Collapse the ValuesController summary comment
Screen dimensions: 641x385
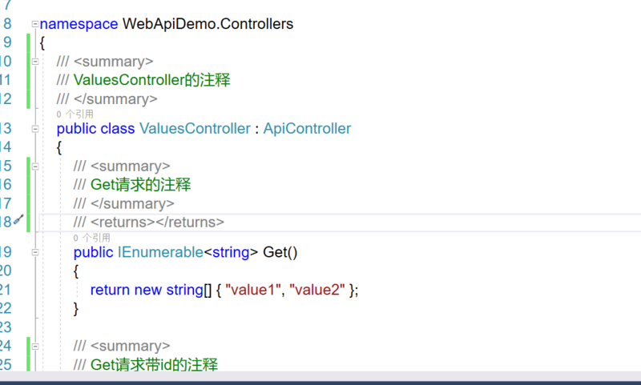(x=35, y=61)
